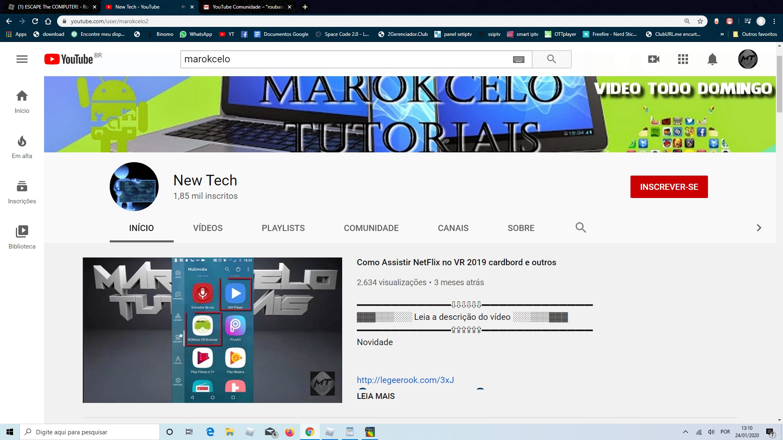Open Chrome three-dot menu
Image resolution: width=783 pixels, height=440 pixels.
click(774, 21)
